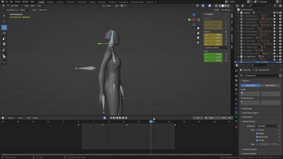Jump to the timeline start frame
This screenshot has width=283, height=159.
[x=111, y=118]
